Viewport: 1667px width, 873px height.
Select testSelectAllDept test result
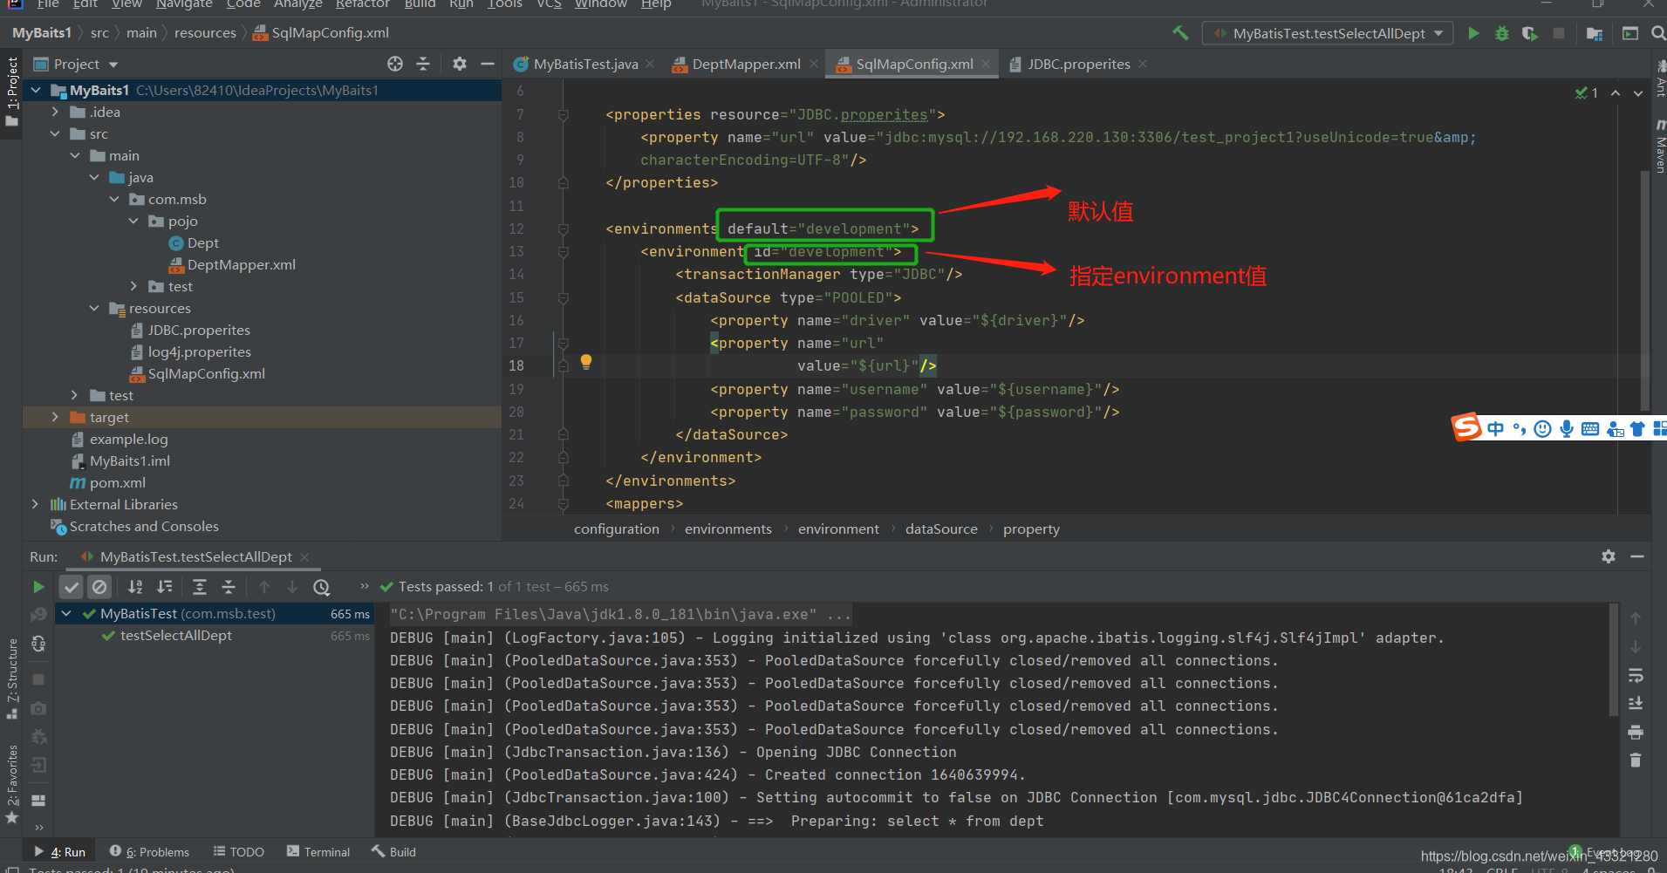point(175,635)
